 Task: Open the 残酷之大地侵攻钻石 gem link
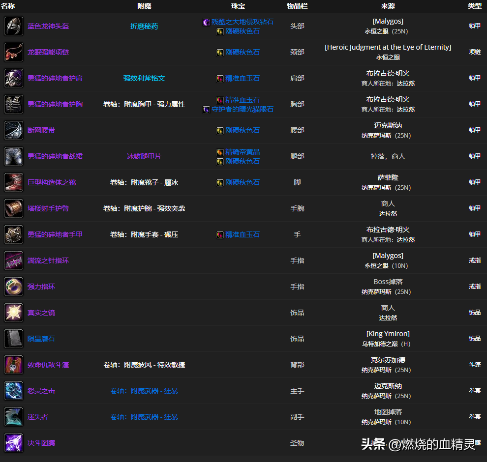(x=243, y=22)
